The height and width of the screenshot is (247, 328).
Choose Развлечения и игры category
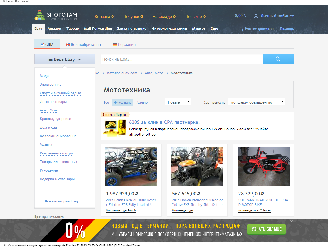point(57,153)
